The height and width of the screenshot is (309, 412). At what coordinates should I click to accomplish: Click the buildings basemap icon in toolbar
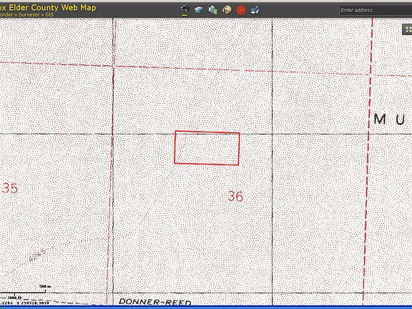[213, 10]
